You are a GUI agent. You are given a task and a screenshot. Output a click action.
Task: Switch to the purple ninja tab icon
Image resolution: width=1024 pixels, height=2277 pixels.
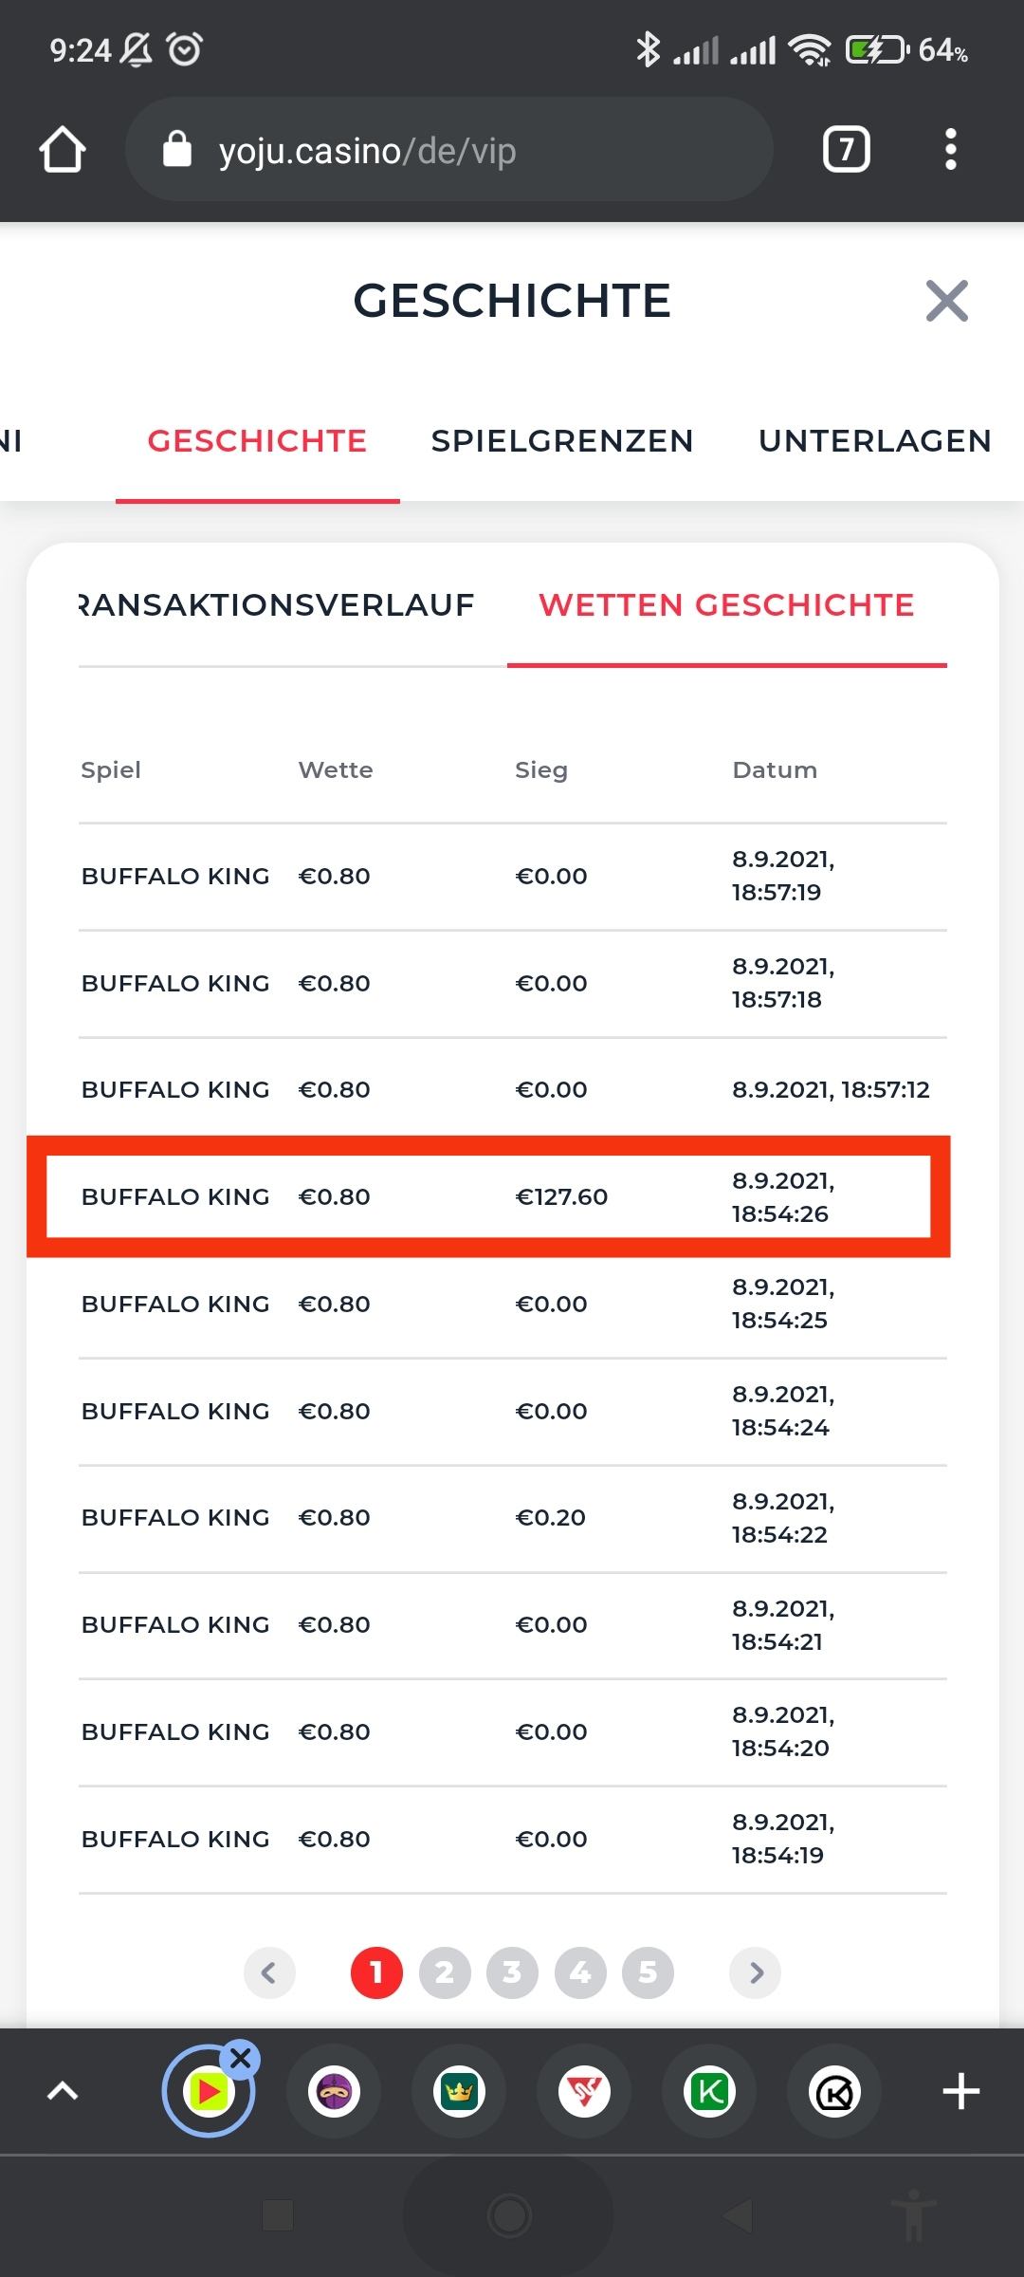(334, 2091)
